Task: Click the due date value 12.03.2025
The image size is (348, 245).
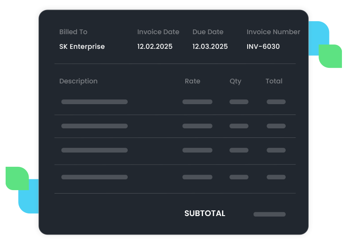Action: point(210,47)
